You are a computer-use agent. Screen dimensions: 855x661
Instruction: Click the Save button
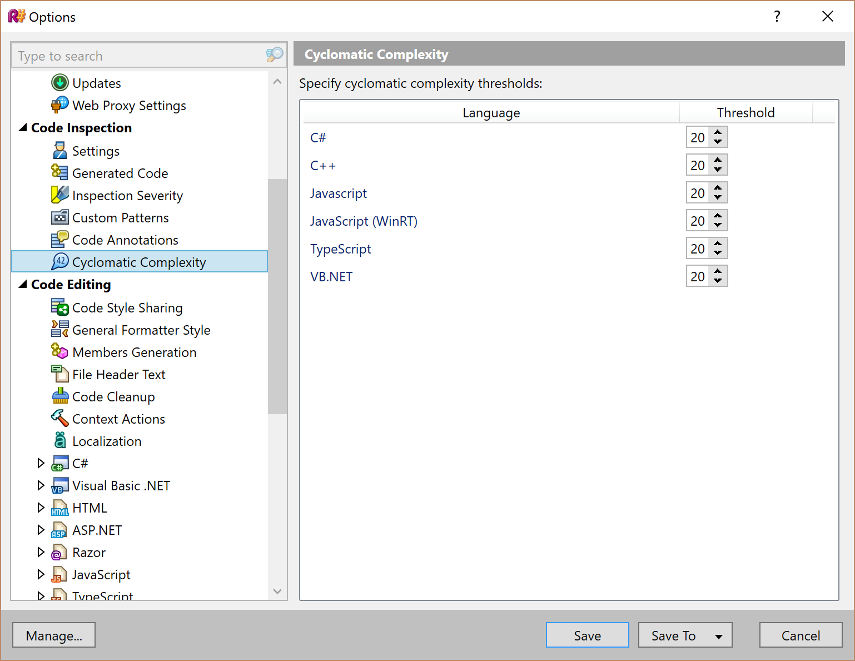click(x=587, y=635)
